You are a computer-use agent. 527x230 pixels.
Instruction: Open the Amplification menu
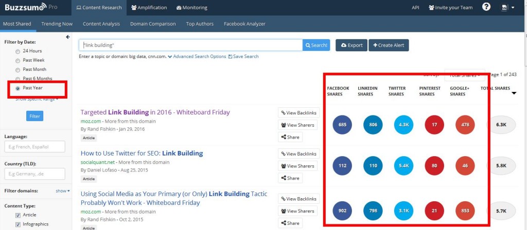click(149, 8)
